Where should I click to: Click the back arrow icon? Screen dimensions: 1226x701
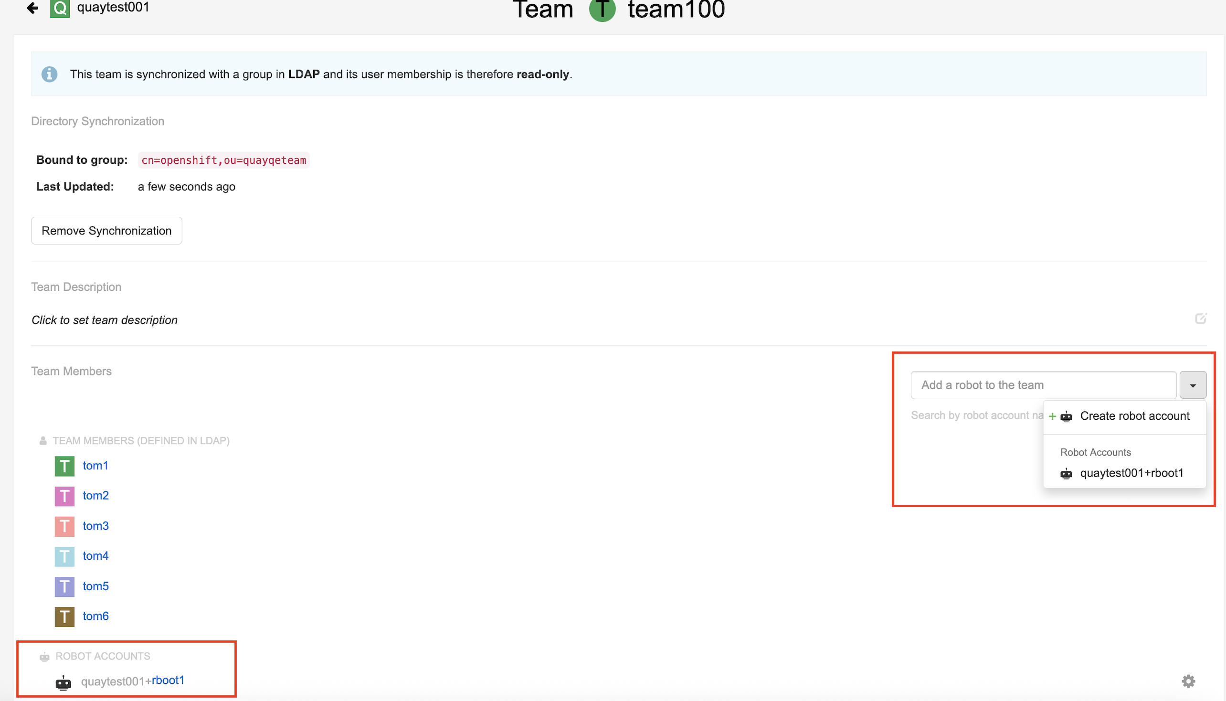click(x=32, y=7)
